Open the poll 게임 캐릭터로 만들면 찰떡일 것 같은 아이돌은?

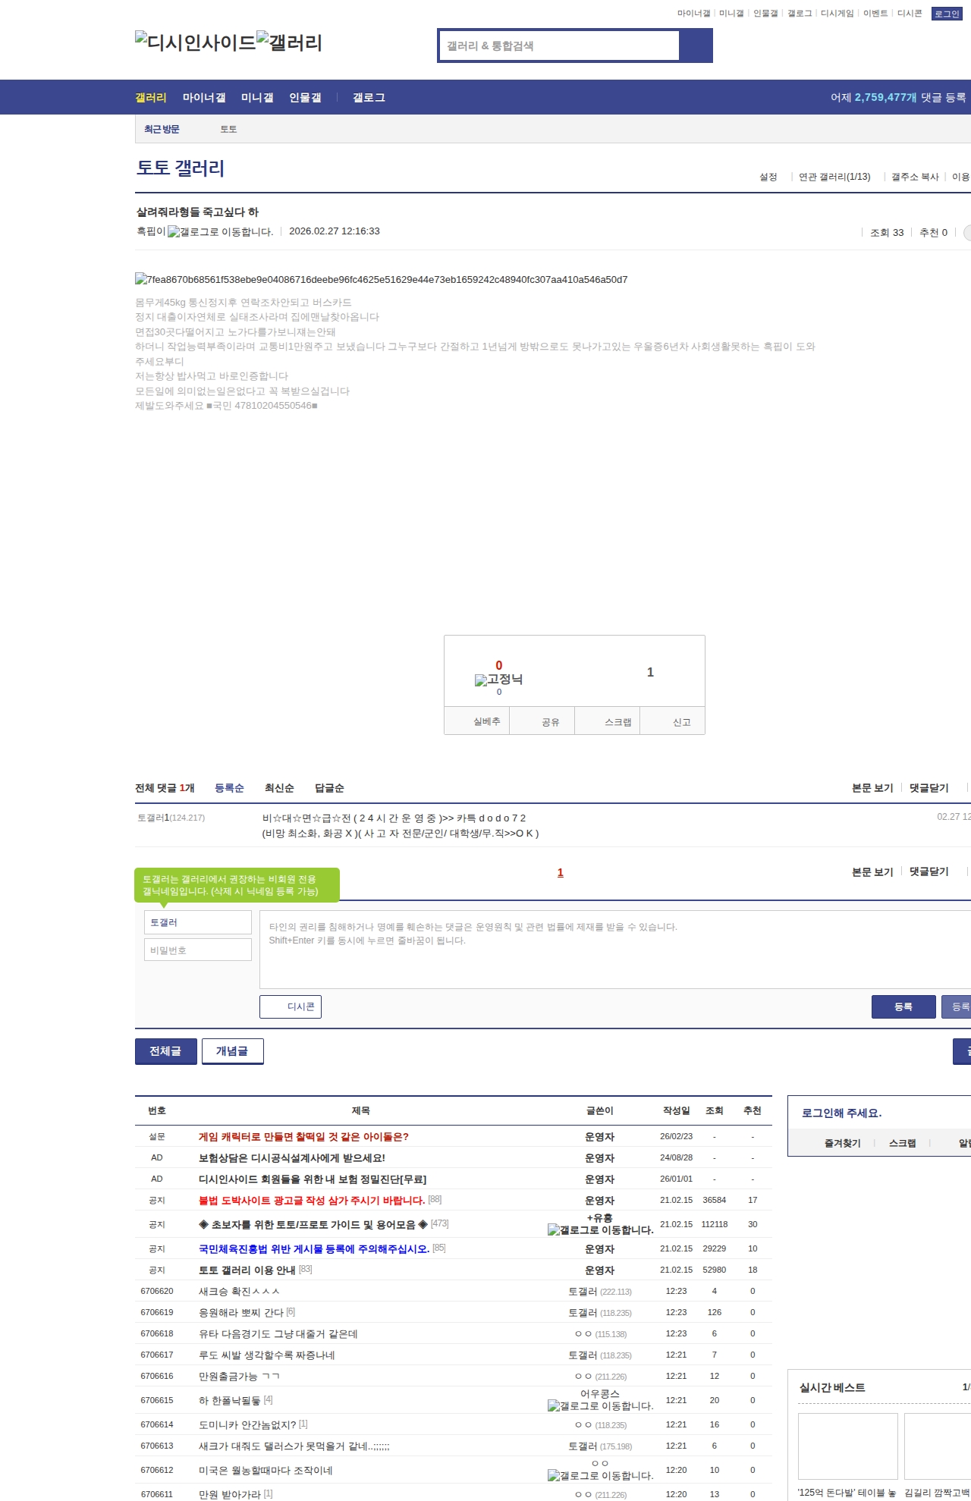(x=303, y=1136)
